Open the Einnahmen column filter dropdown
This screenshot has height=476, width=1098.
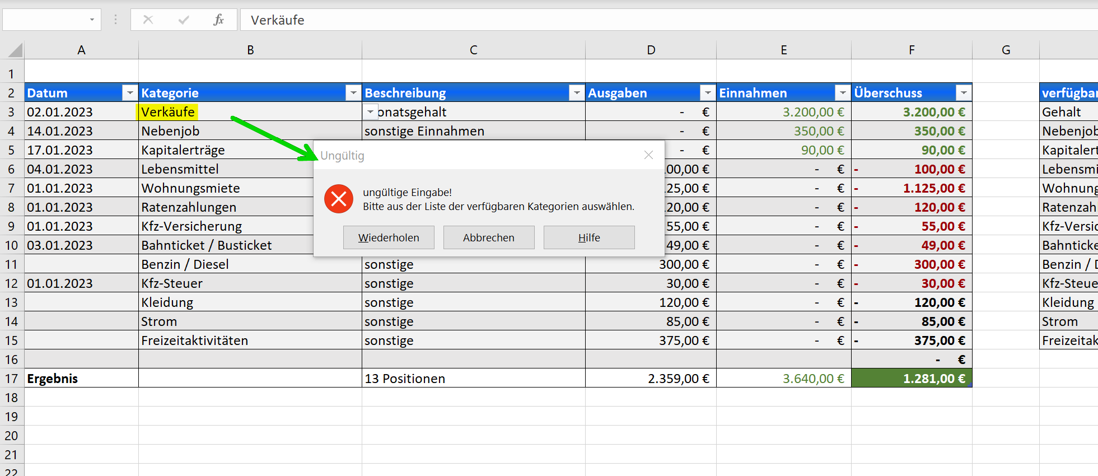[843, 92]
